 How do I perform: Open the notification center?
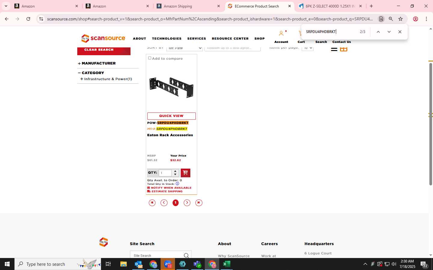[x=424, y=264]
